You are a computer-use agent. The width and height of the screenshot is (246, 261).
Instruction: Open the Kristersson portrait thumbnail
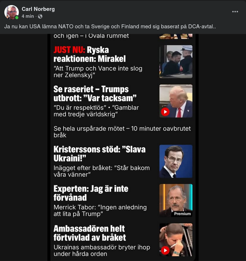pyautogui.click(x=176, y=161)
